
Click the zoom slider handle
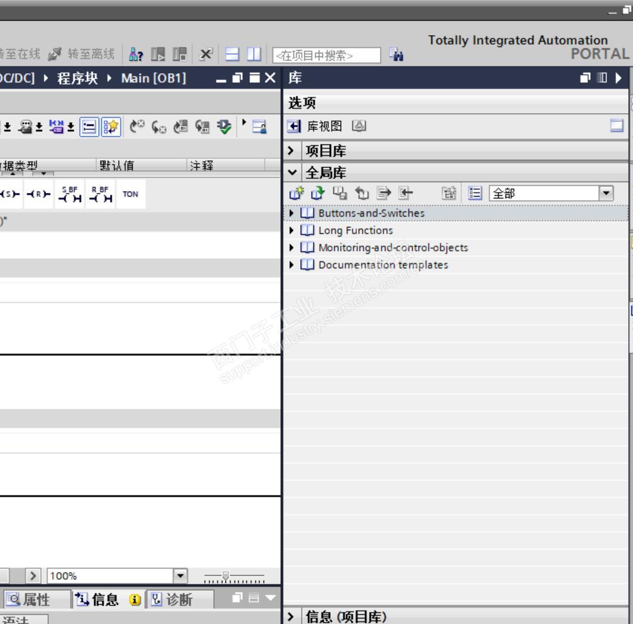pos(226,575)
